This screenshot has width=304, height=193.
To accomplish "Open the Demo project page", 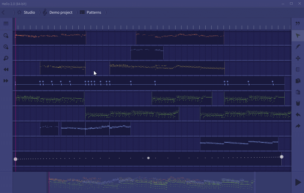I will tap(61, 12).
